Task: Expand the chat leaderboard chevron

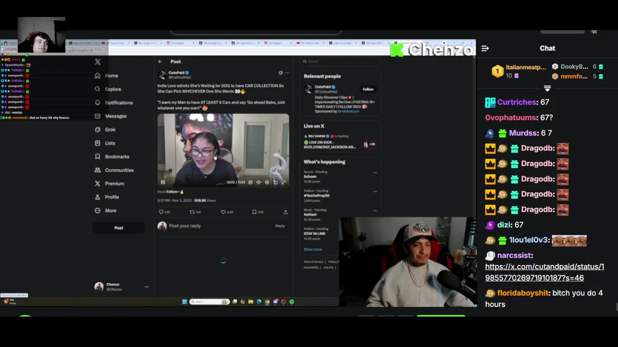Action: [x=547, y=89]
